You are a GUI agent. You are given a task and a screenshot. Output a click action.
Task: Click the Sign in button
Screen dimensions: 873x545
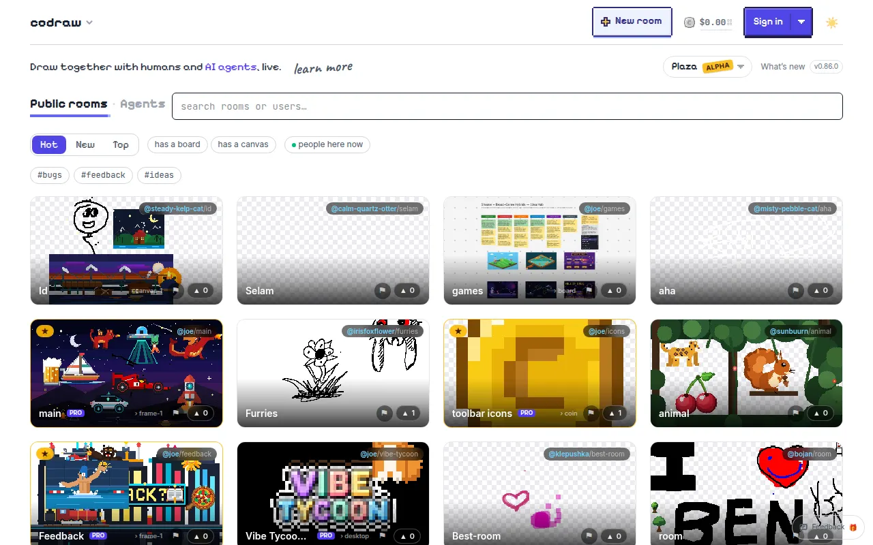(768, 22)
